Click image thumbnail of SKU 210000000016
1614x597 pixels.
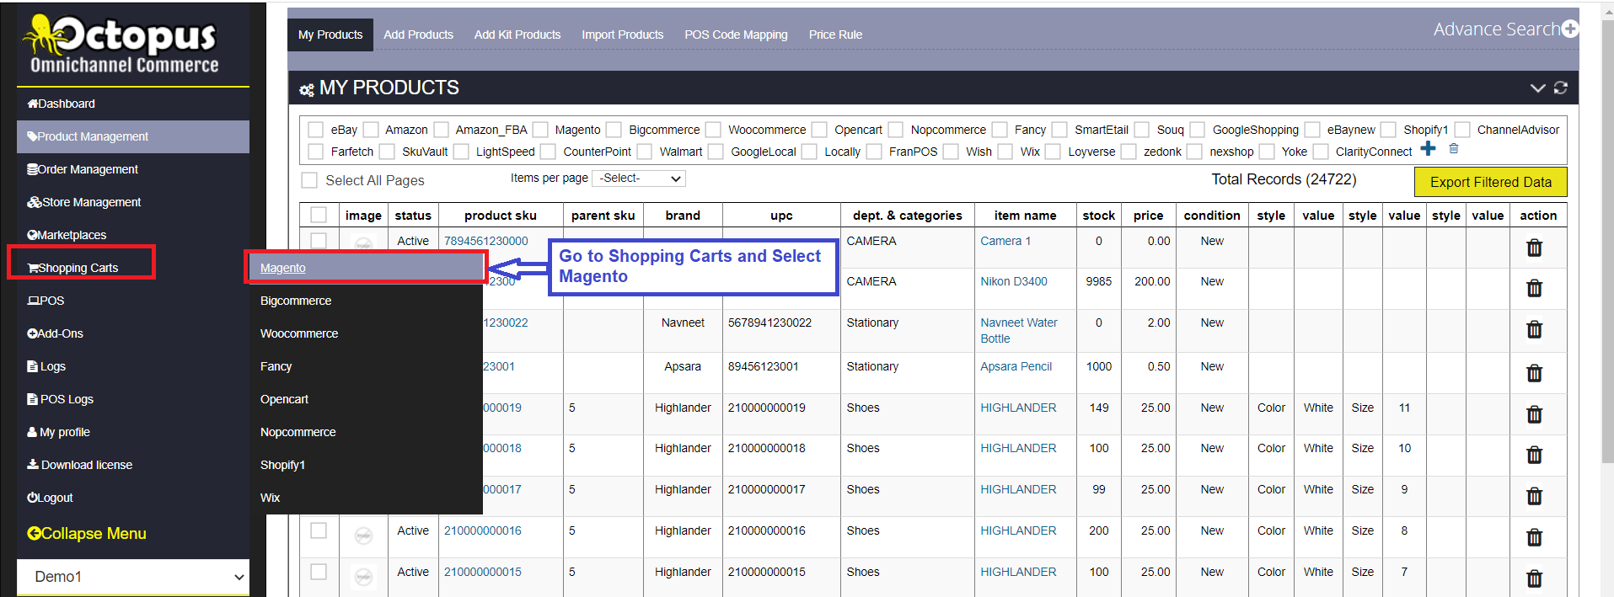coord(363,536)
